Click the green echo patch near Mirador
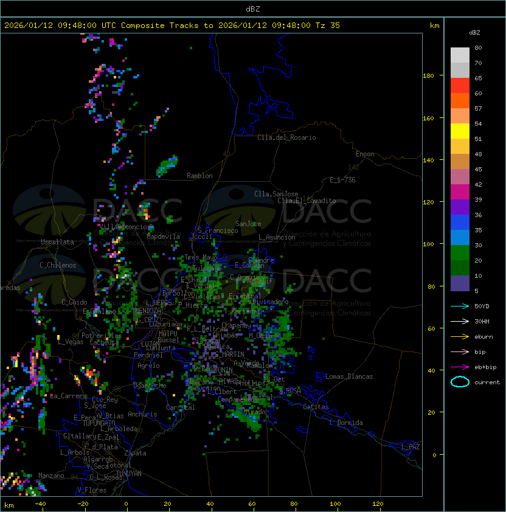This screenshot has height=512, width=506. 248,417
